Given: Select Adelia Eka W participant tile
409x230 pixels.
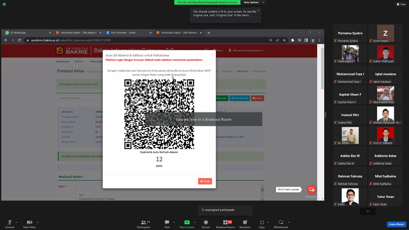Looking at the screenshot, I should 350,156.
